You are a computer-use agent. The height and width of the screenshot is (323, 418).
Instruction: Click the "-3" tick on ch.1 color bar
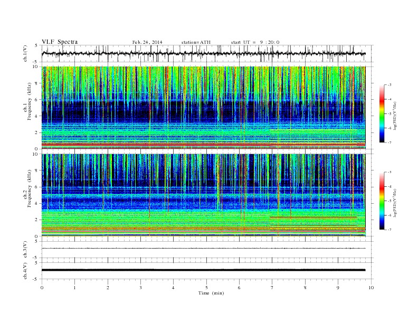[x=389, y=85]
